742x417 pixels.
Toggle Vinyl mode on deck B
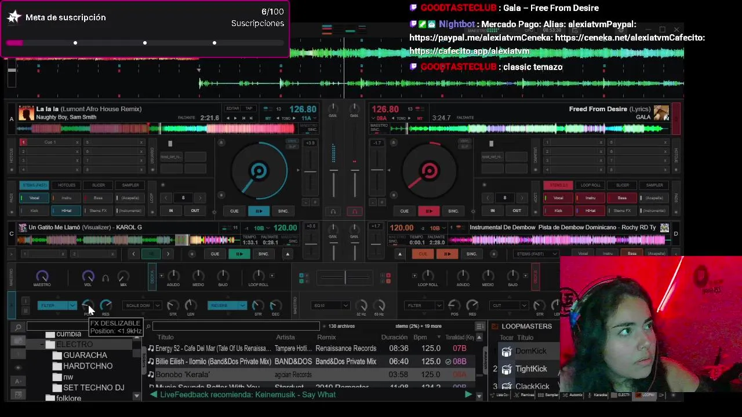pos(464,141)
